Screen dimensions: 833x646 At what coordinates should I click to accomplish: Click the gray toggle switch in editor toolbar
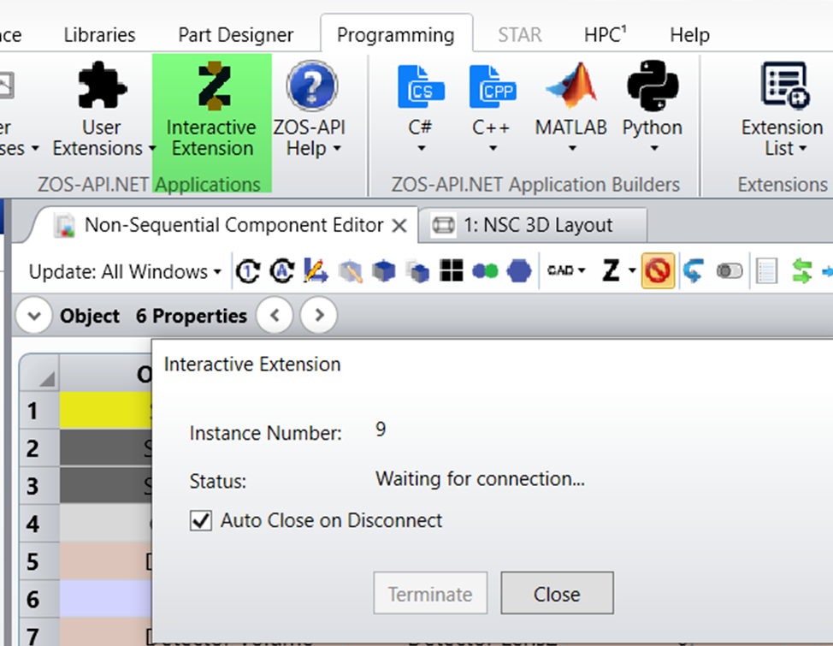pos(730,272)
